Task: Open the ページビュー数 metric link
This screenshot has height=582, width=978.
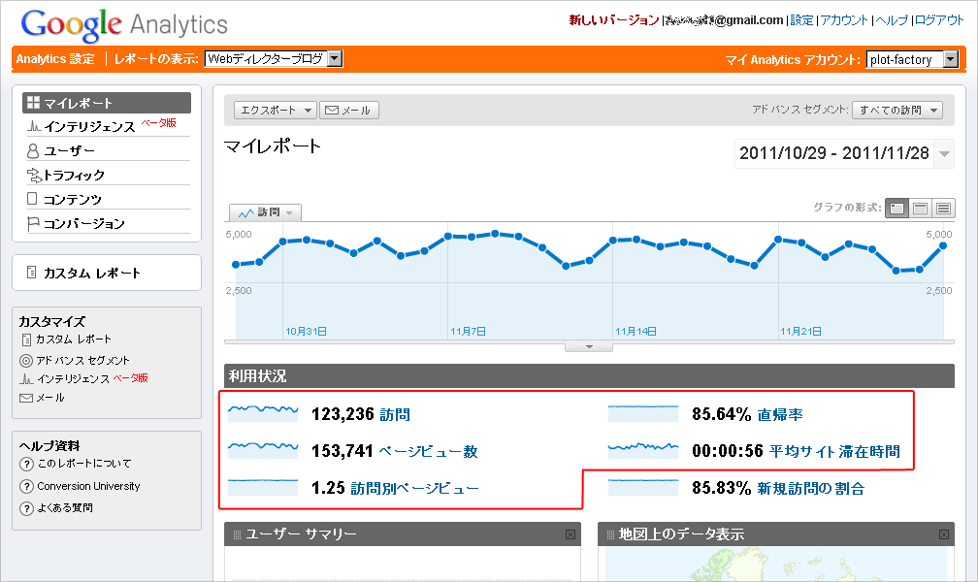Action: [x=428, y=451]
